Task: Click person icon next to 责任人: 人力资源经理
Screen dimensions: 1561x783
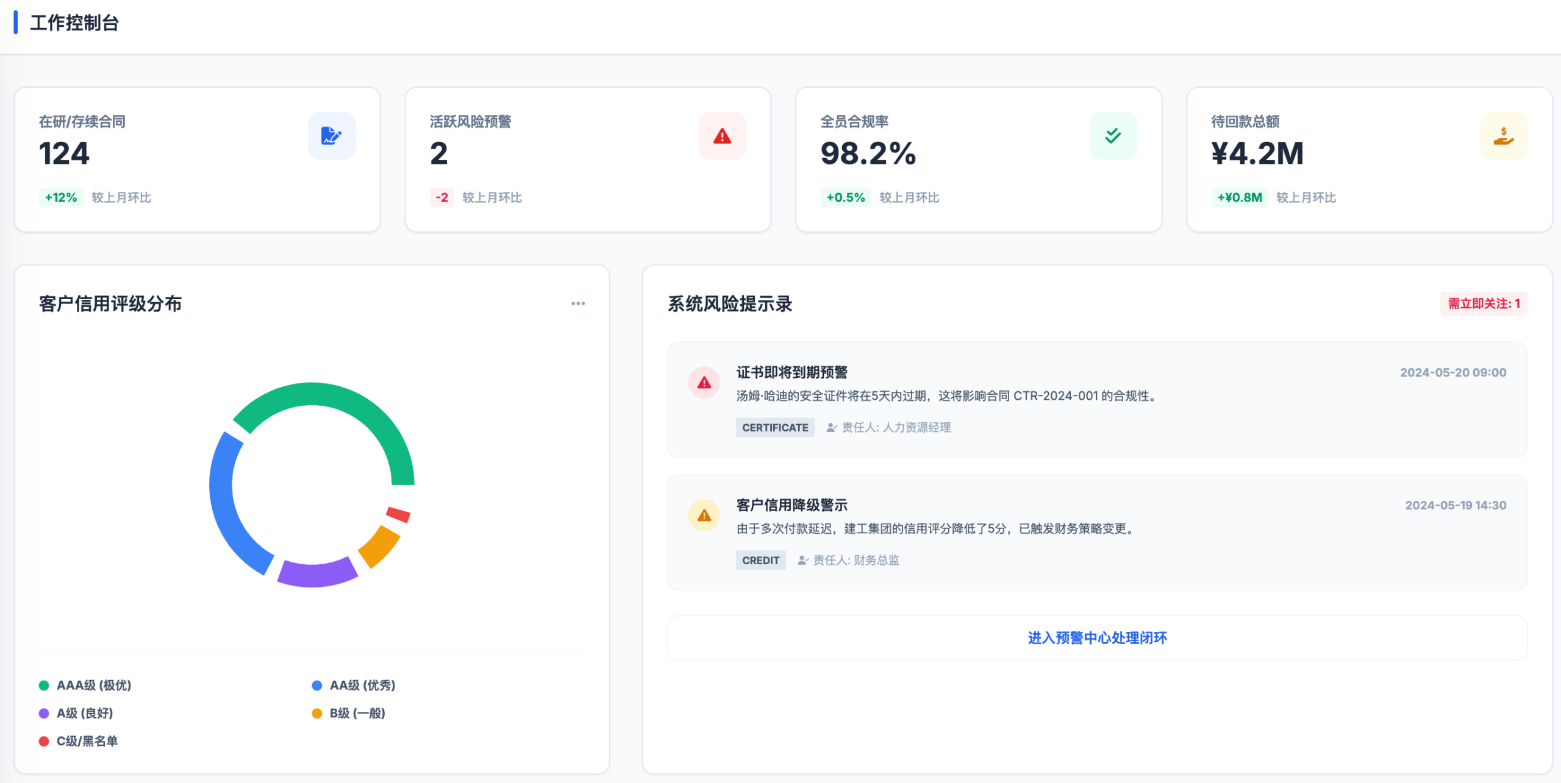Action: 832,428
